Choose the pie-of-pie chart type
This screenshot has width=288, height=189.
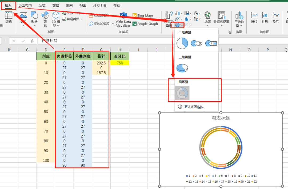[197, 43]
